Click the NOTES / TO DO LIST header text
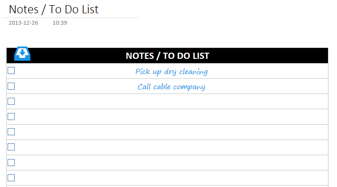The width and height of the screenshot is (337, 187). click(x=168, y=56)
